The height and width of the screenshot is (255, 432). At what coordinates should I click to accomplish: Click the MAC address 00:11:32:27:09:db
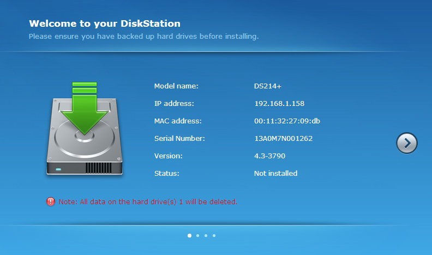point(287,121)
